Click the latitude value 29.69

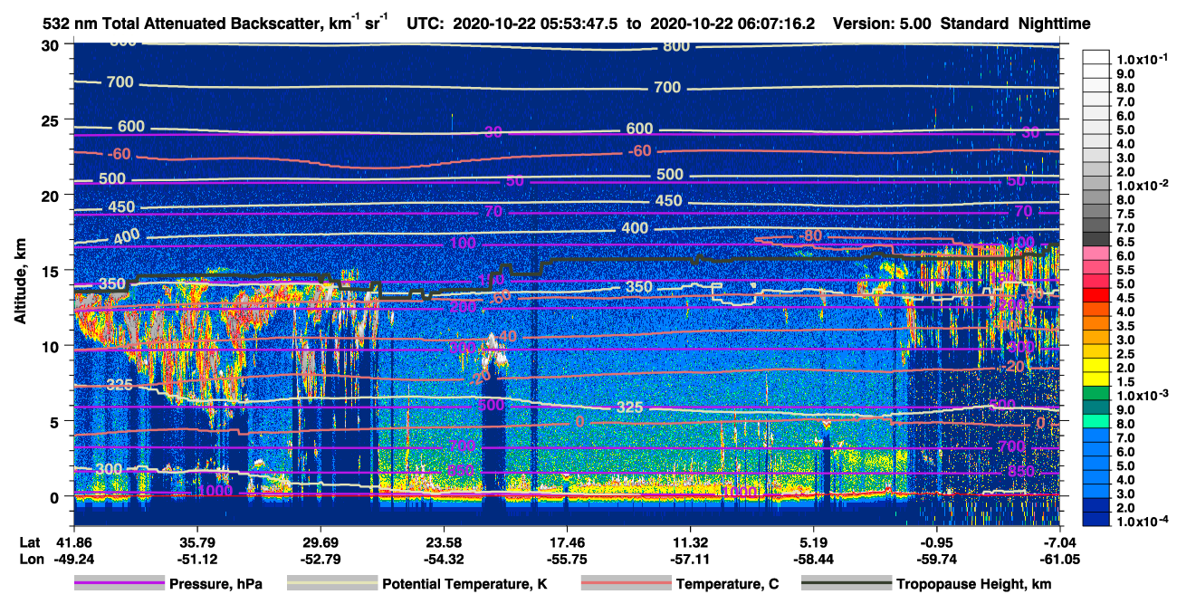pyautogui.click(x=320, y=542)
